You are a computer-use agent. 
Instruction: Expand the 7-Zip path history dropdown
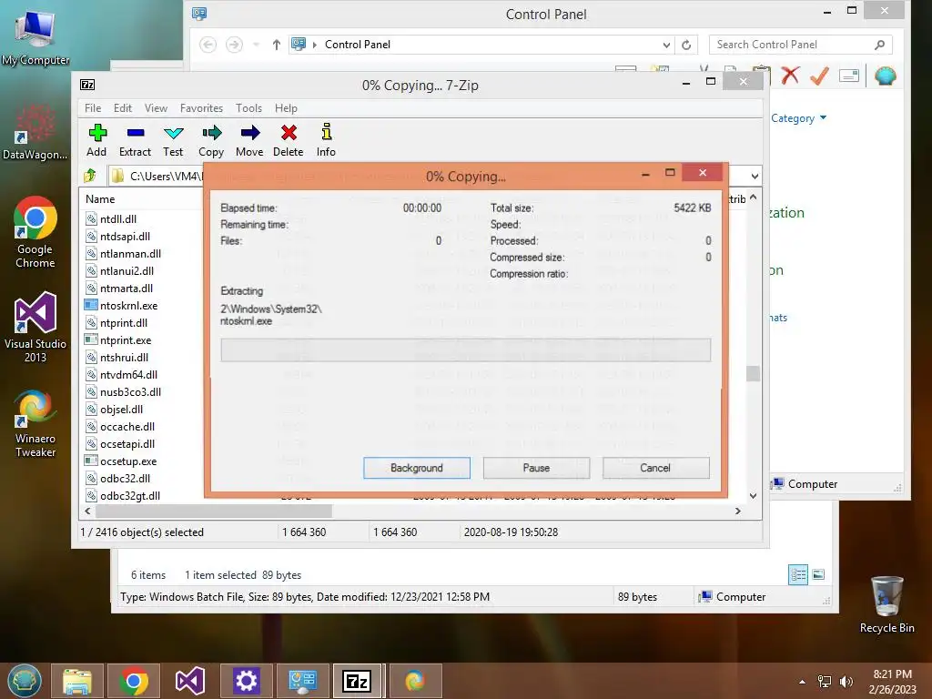pyautogui.click(x=755, y=176)
